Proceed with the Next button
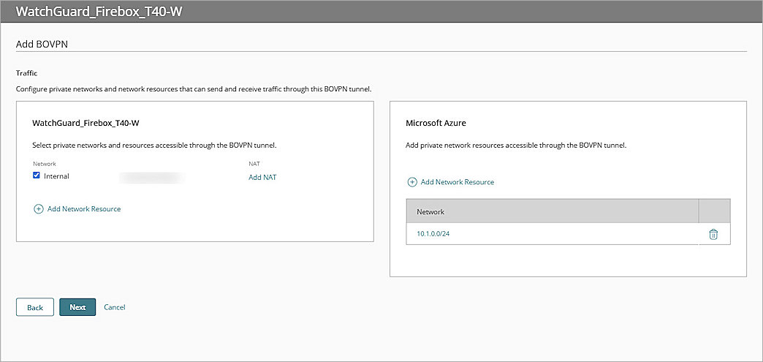Screen dimensions: 763x362 coord(77,307)
